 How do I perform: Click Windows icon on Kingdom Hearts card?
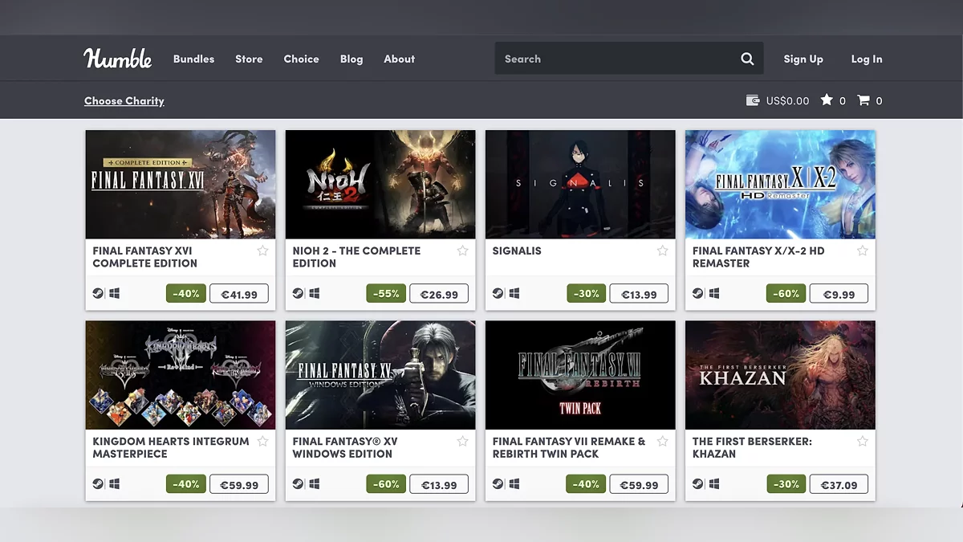[115, 484]
